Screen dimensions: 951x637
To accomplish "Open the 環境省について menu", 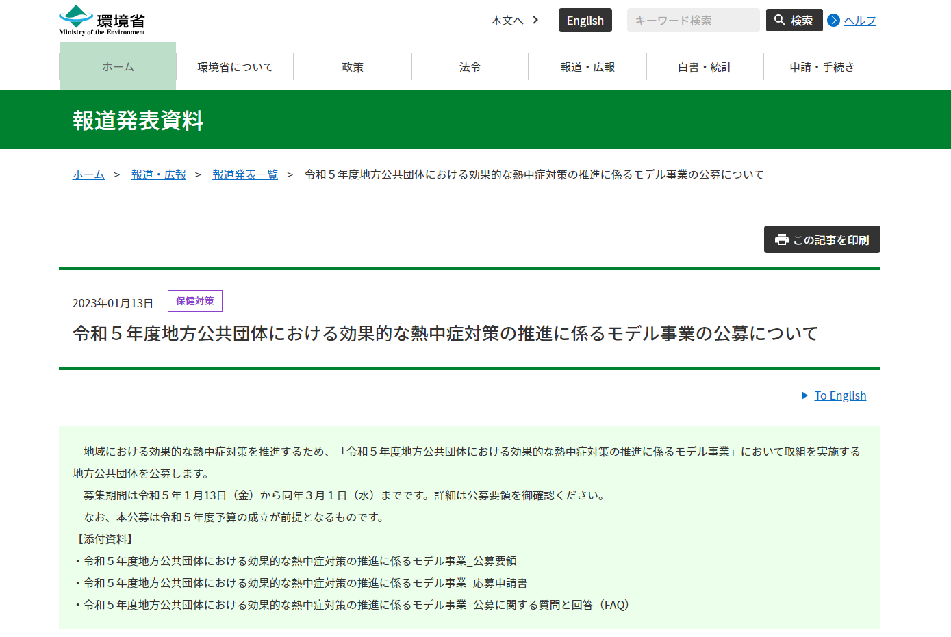I will click(235, 67).
